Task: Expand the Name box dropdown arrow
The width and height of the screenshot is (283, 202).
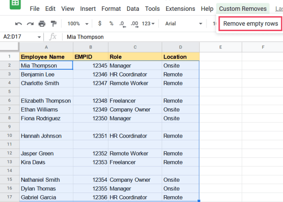Action: click(x=39, y=37)
